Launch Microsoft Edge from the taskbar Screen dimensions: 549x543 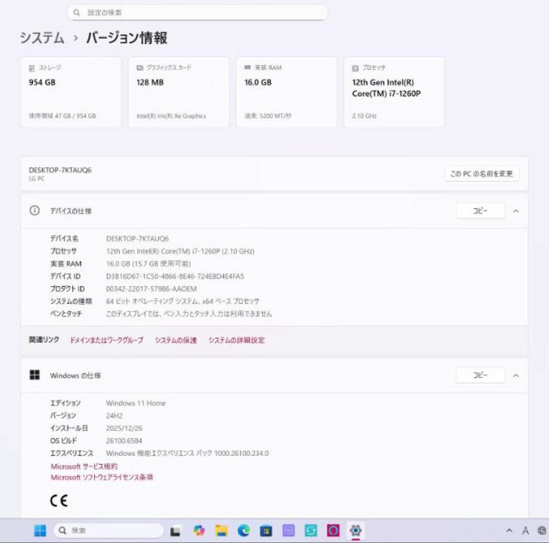coord(243,530)
